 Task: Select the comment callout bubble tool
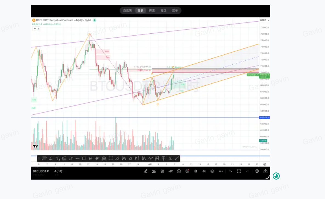[84, 158]
